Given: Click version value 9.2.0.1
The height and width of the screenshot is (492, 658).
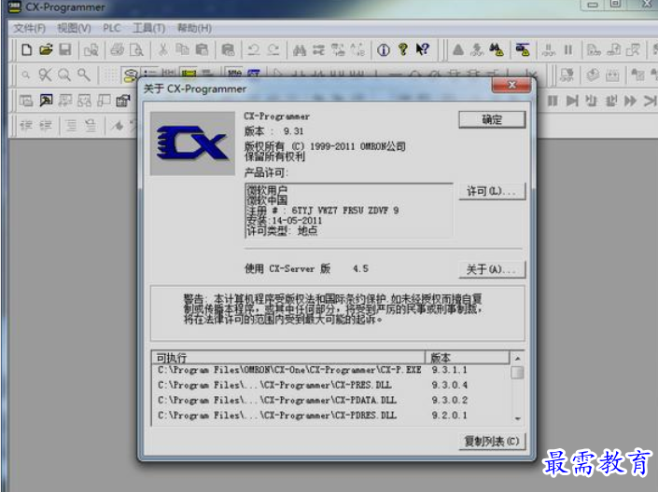Looking at the screenshot, I should (x=450, y=416).
